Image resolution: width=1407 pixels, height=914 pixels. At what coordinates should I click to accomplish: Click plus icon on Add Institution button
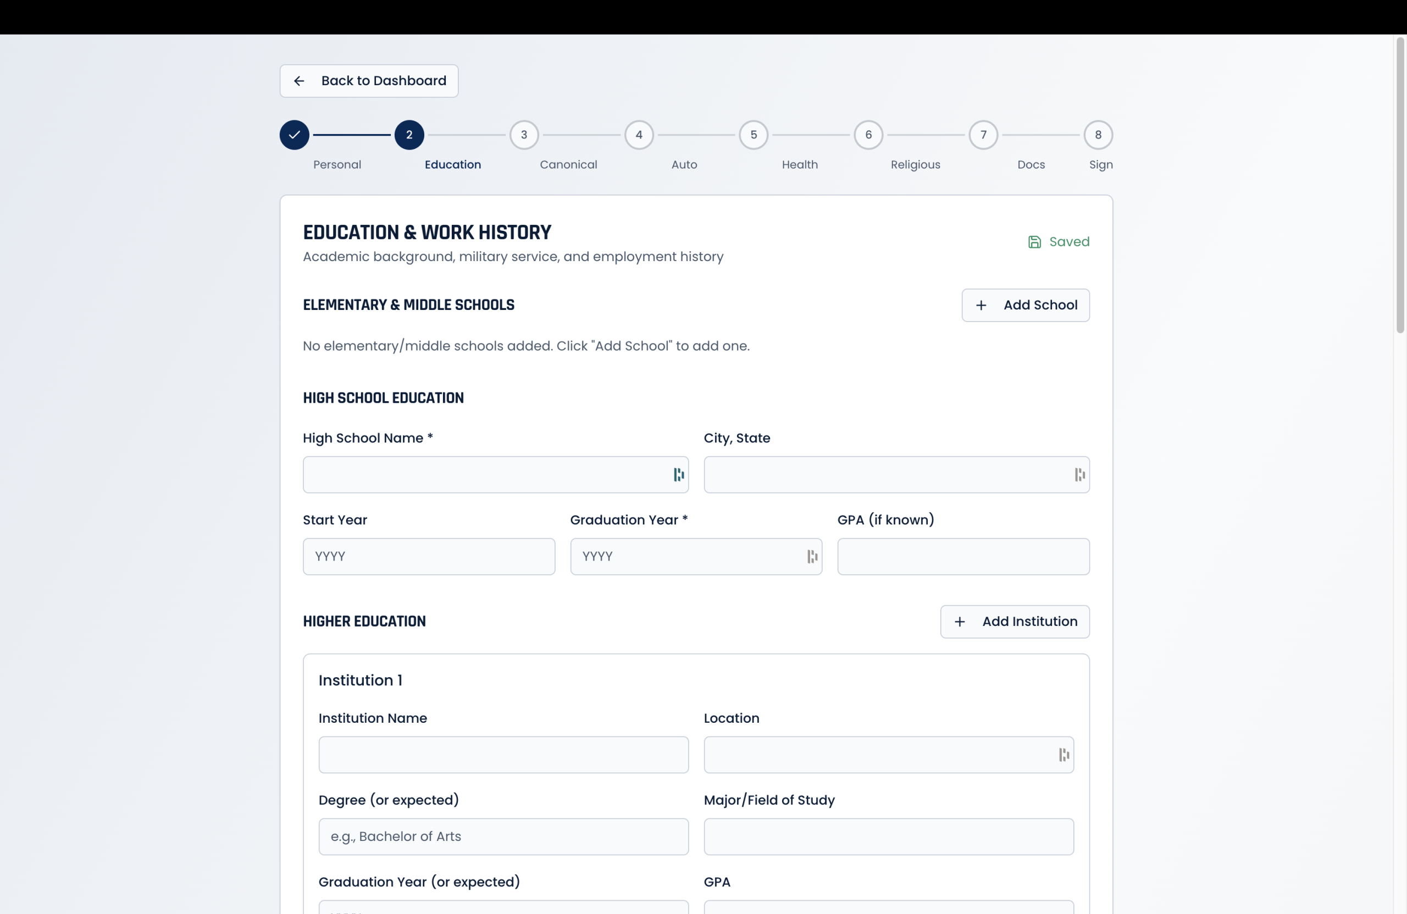[960, 622]
